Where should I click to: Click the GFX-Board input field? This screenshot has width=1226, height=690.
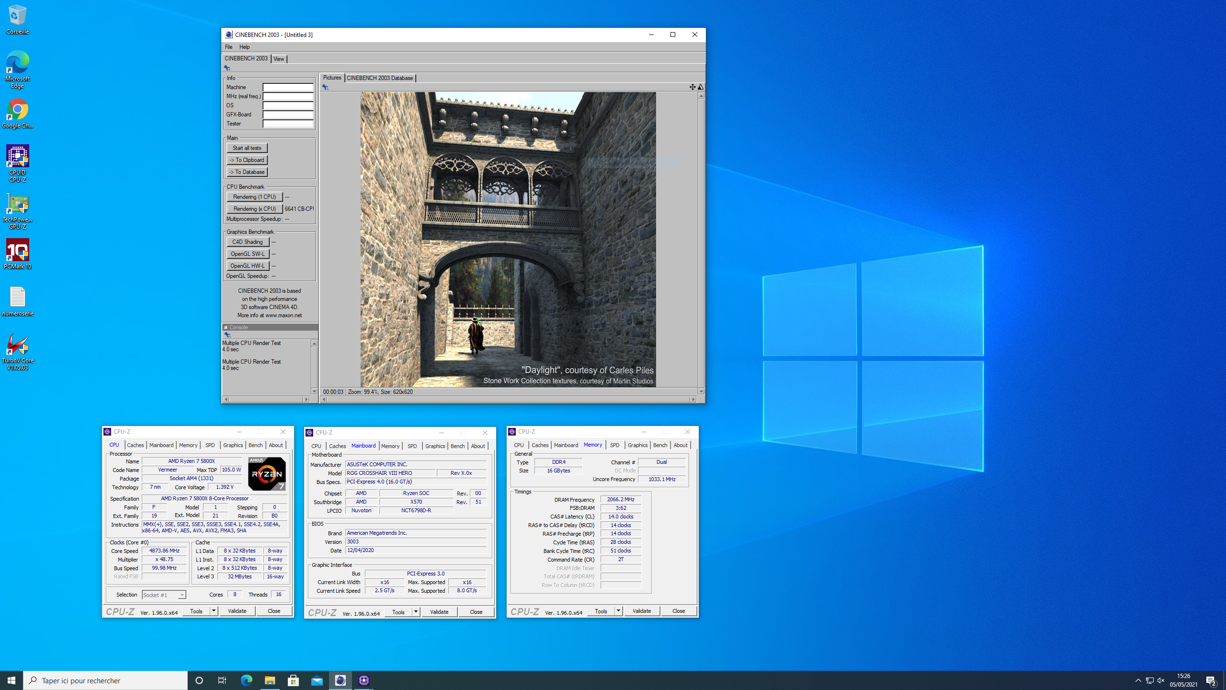coord(288,115)
